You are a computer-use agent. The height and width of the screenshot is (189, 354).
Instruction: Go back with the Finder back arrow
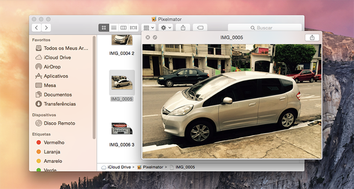click(x=36, y=28)
